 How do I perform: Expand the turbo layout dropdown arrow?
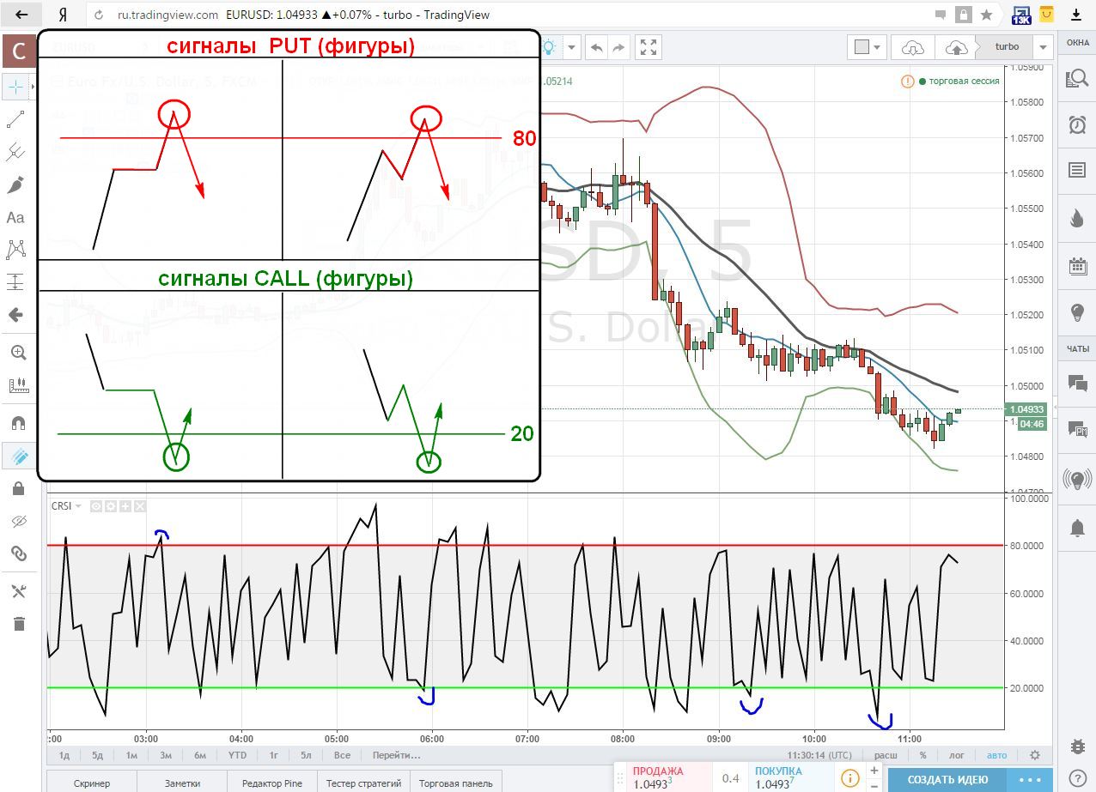click(x=1043, y=47)
